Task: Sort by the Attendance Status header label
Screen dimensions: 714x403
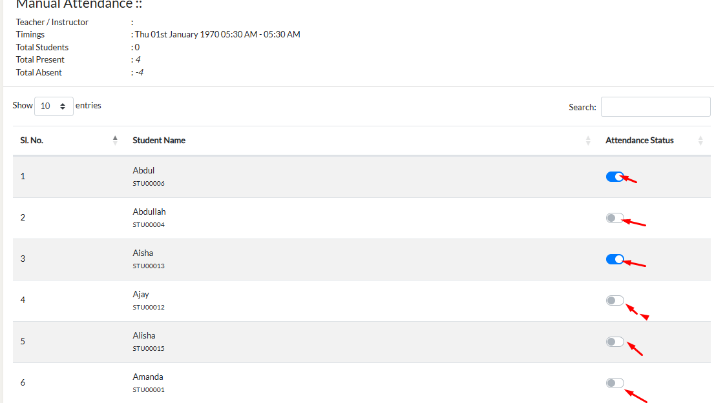Action: (639, 141)
